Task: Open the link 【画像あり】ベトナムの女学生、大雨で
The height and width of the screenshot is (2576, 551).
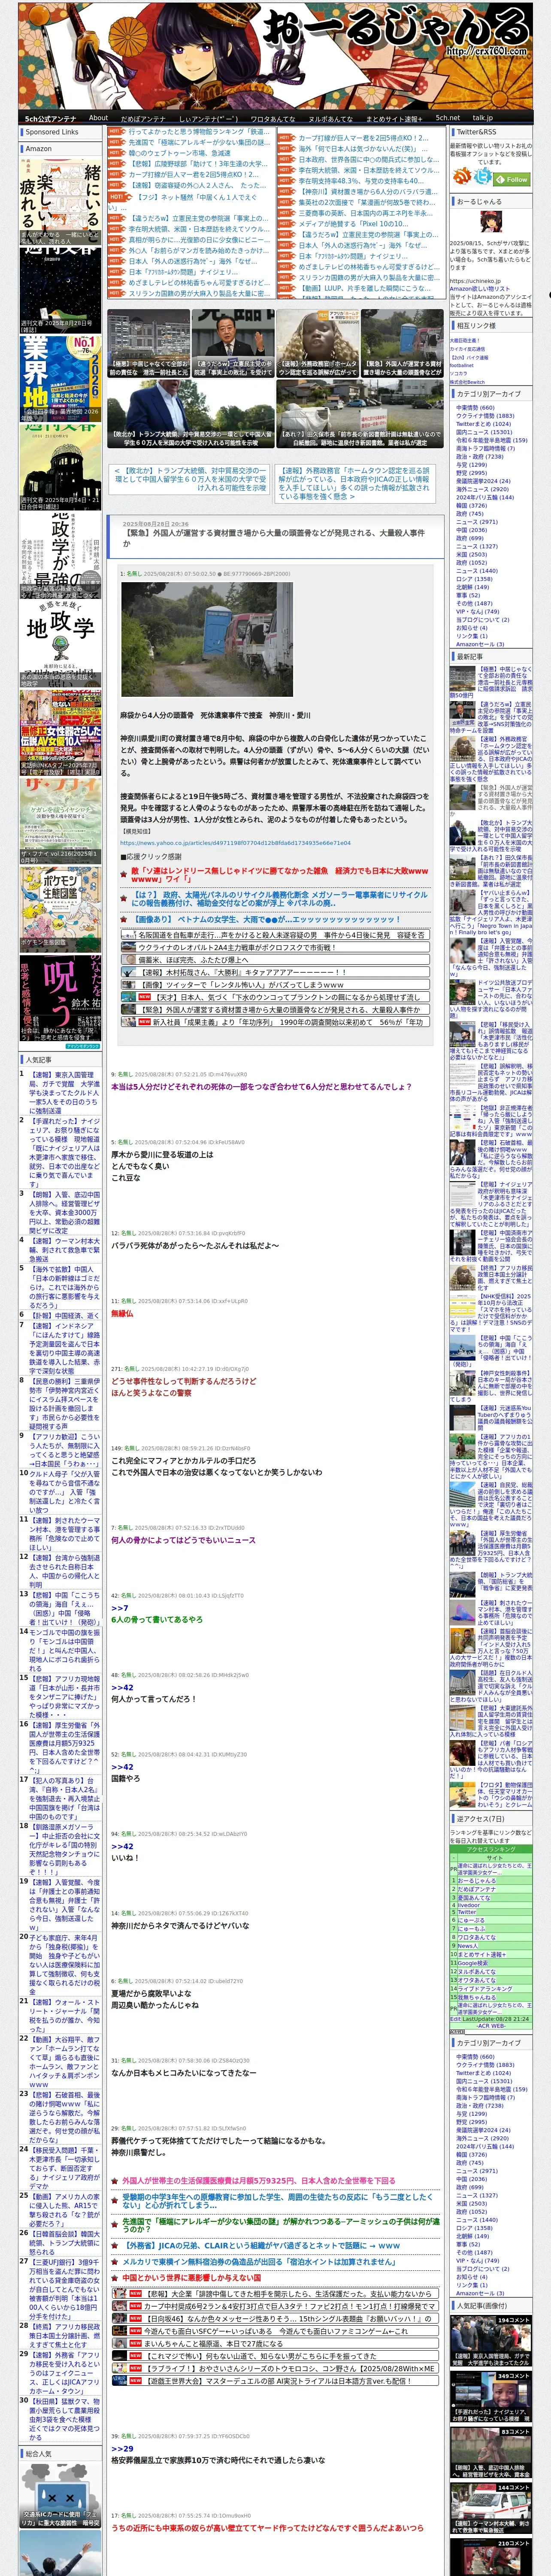Action: (265, 919)
